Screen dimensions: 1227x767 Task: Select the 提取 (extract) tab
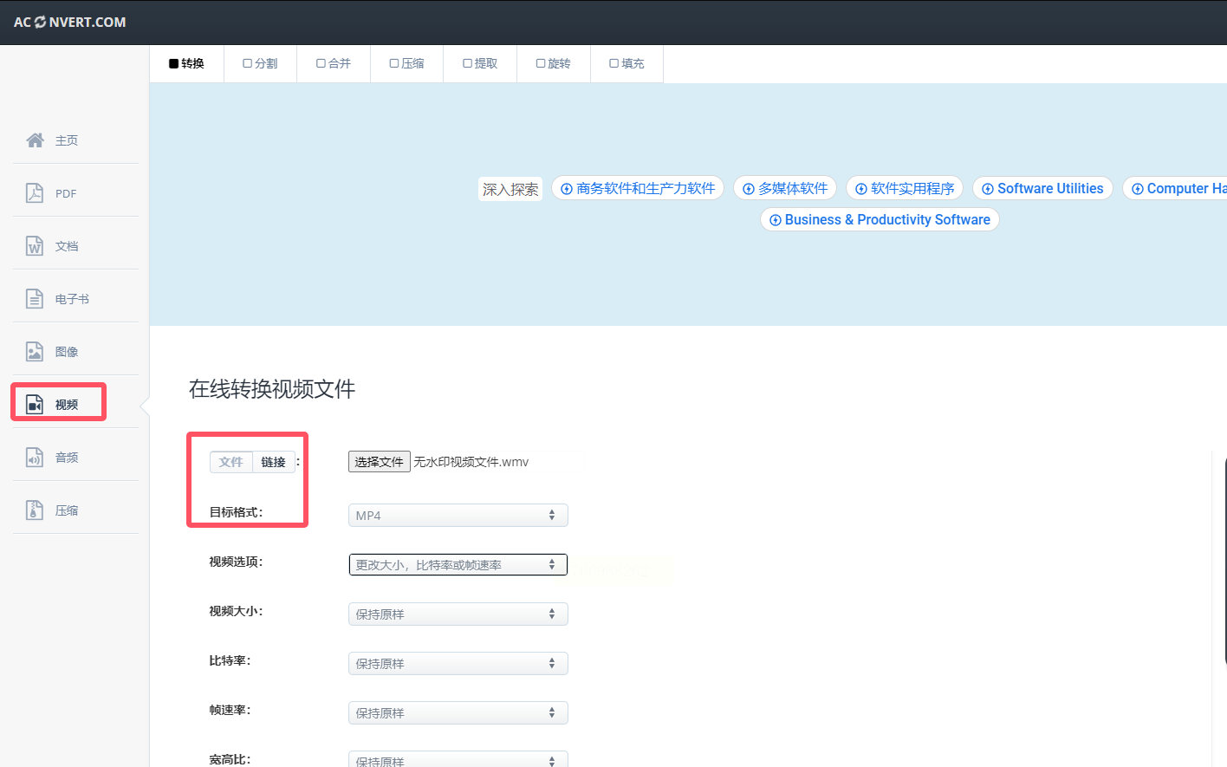tap(480, 64)
